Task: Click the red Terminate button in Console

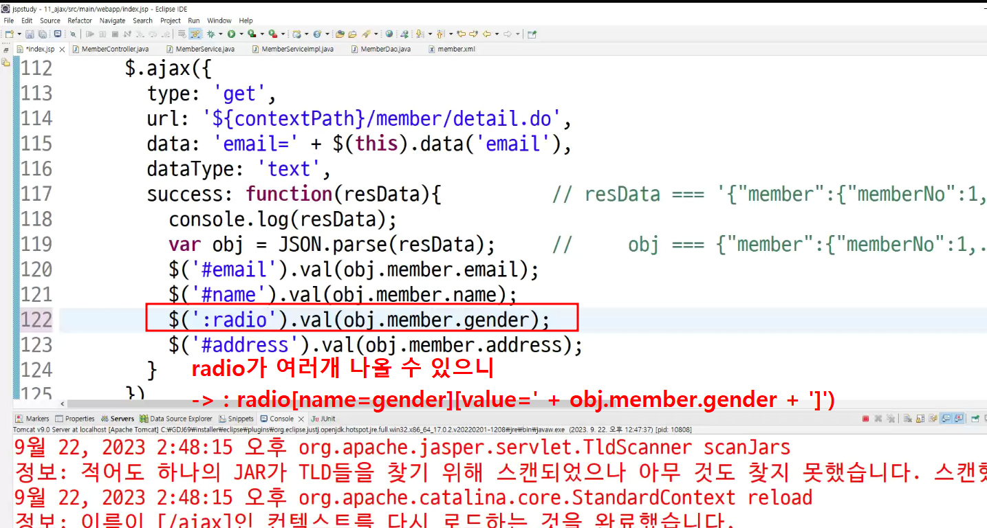Action: click(865, 419)
